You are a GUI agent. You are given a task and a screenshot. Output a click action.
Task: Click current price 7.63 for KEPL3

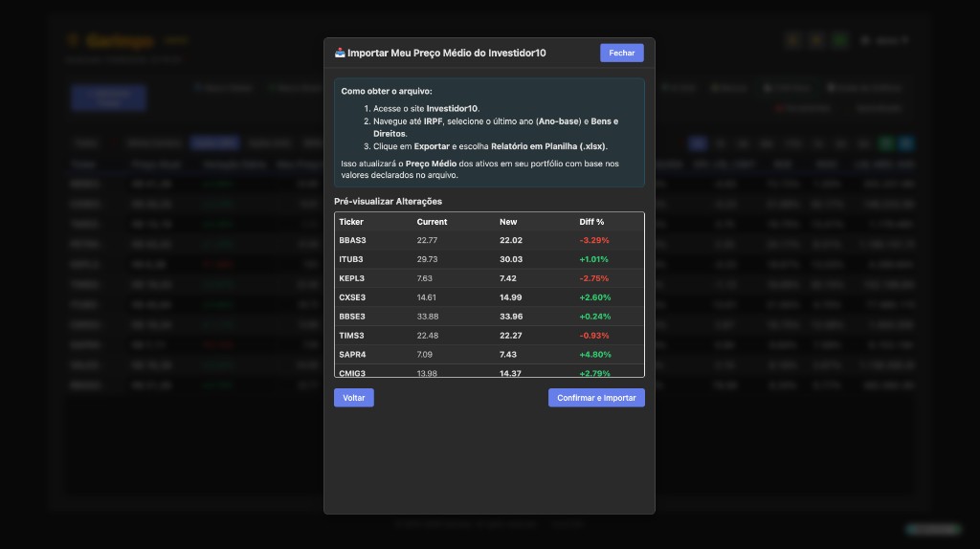[424, 278]
